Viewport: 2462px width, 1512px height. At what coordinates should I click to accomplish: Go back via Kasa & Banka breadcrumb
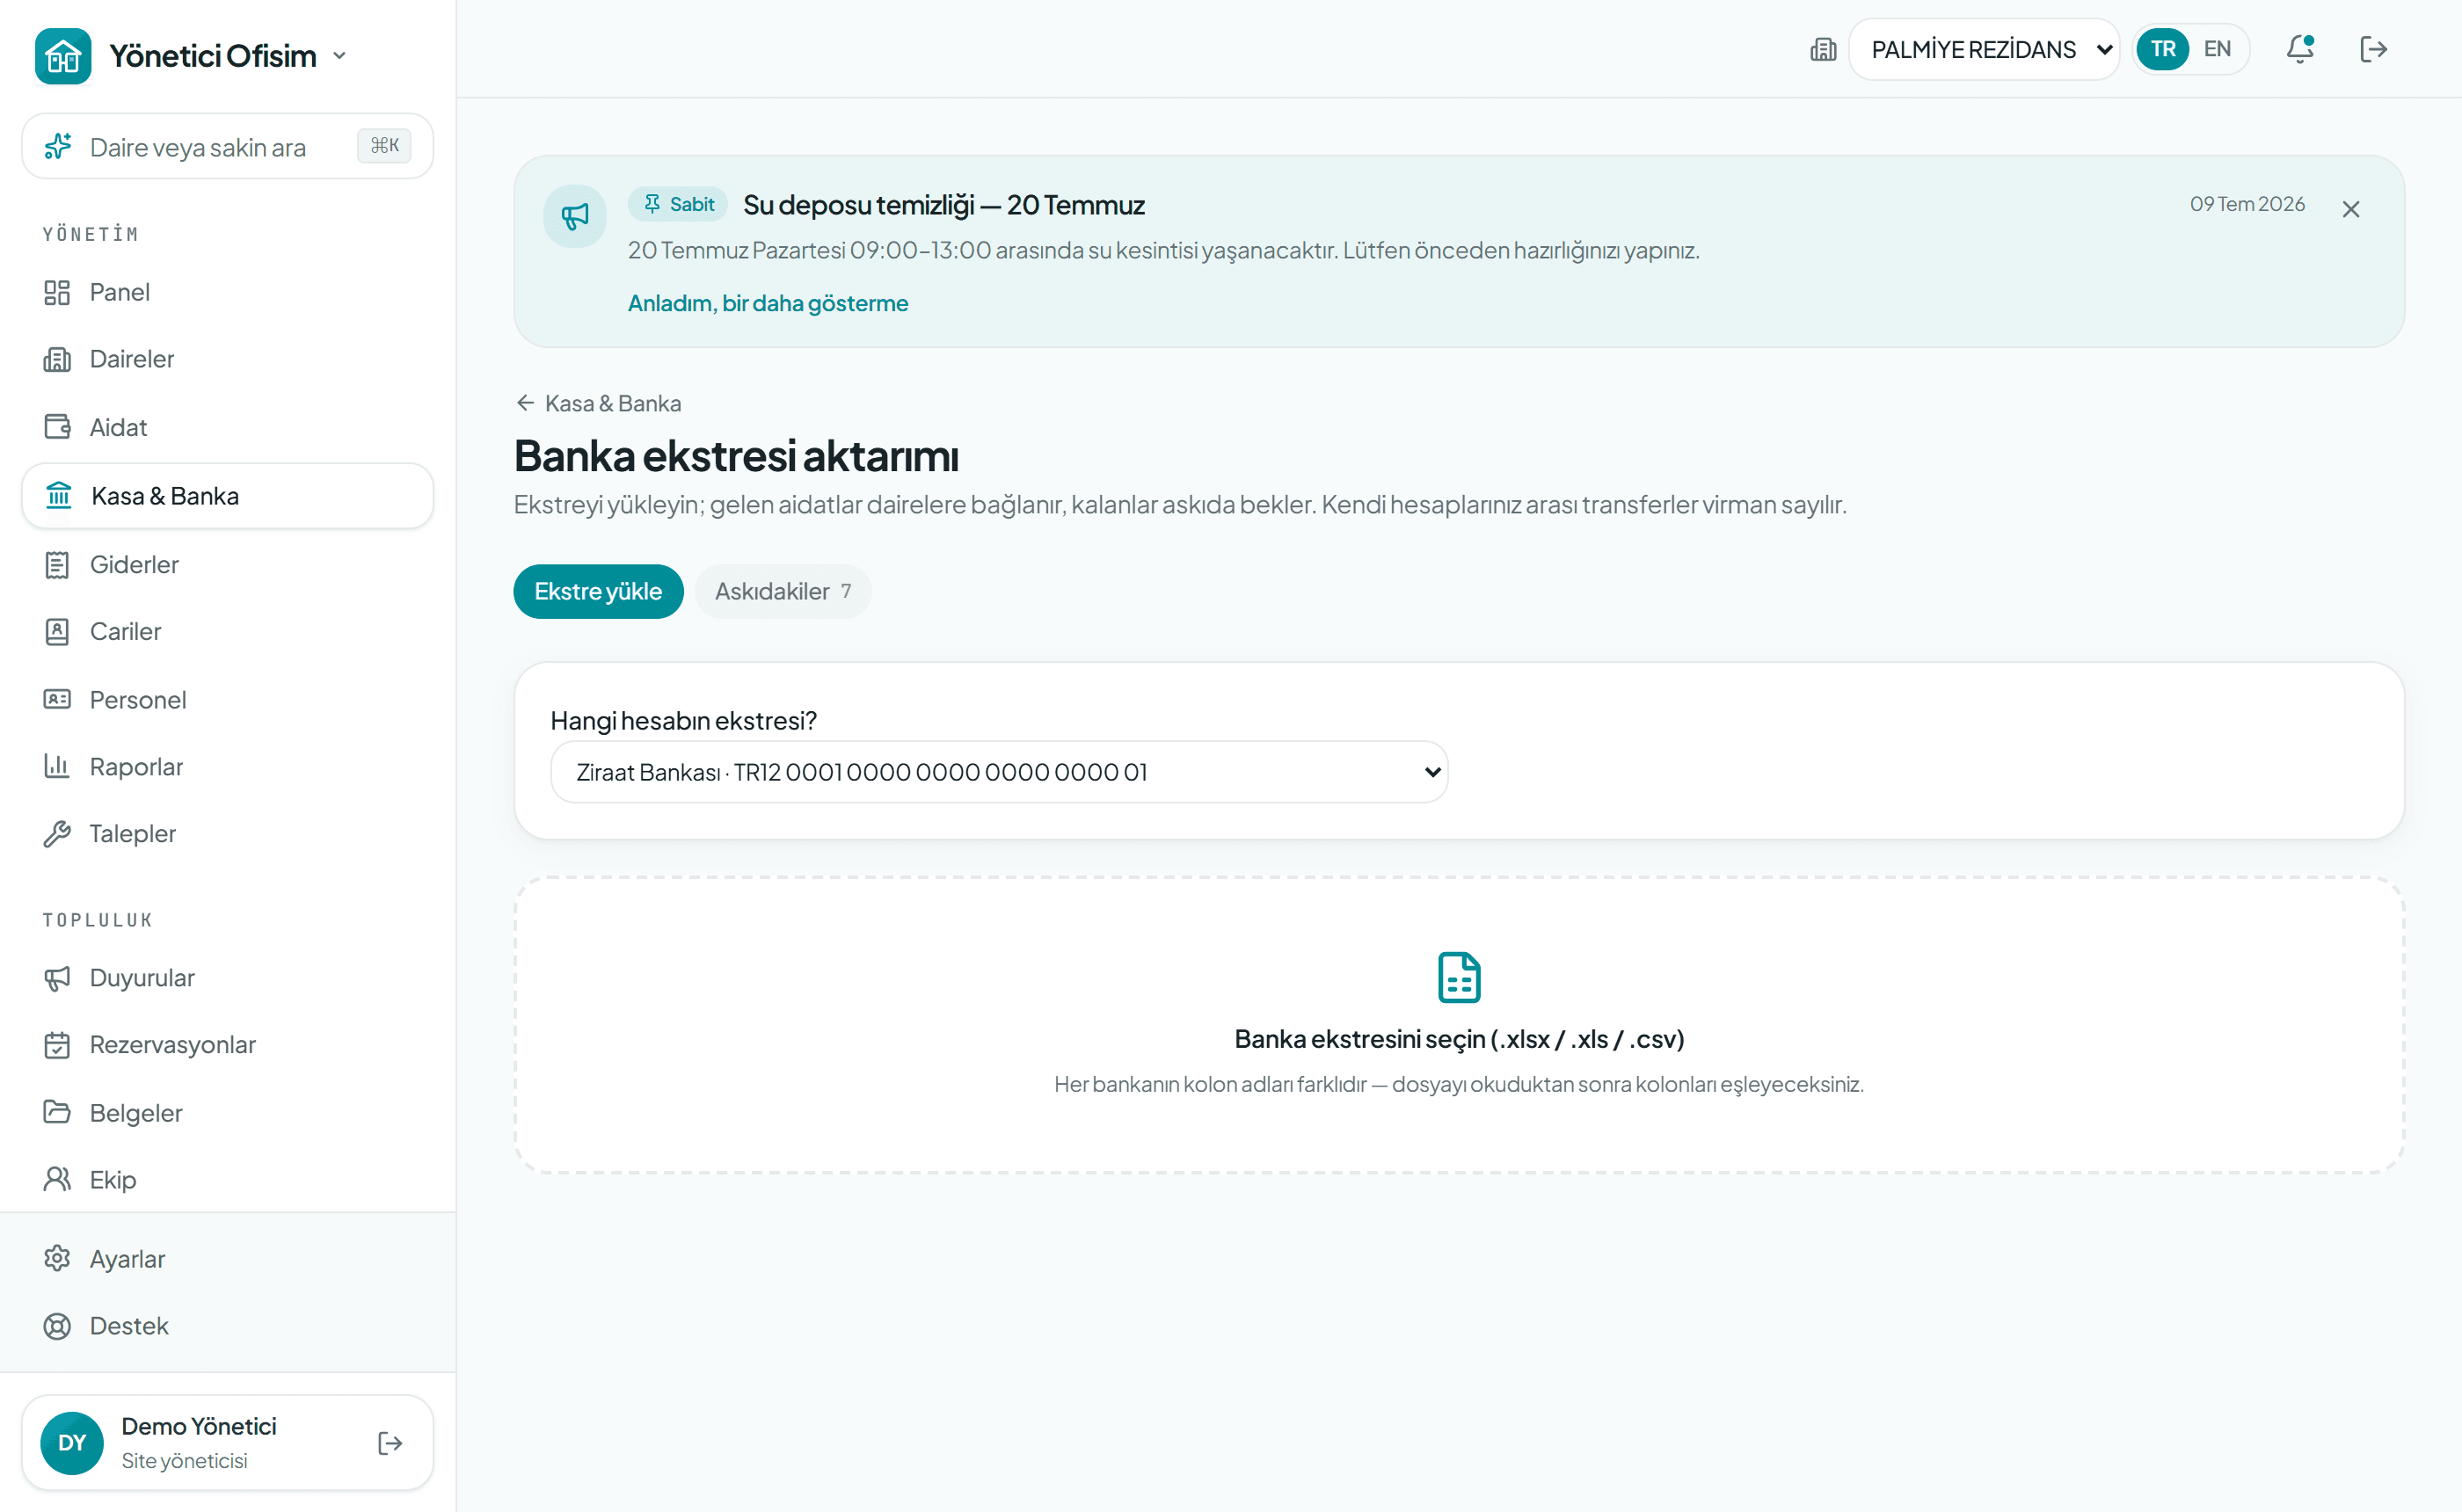pyautogui.click(x=598, y=403)
